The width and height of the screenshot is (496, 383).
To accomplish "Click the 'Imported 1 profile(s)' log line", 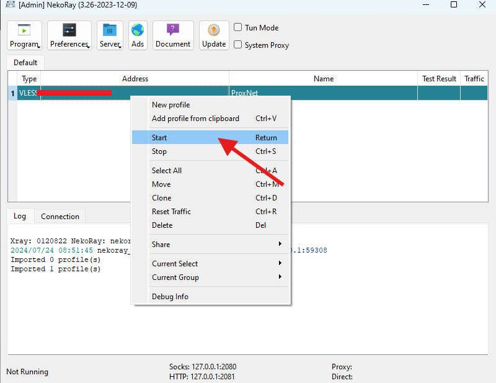I will 56,269.
